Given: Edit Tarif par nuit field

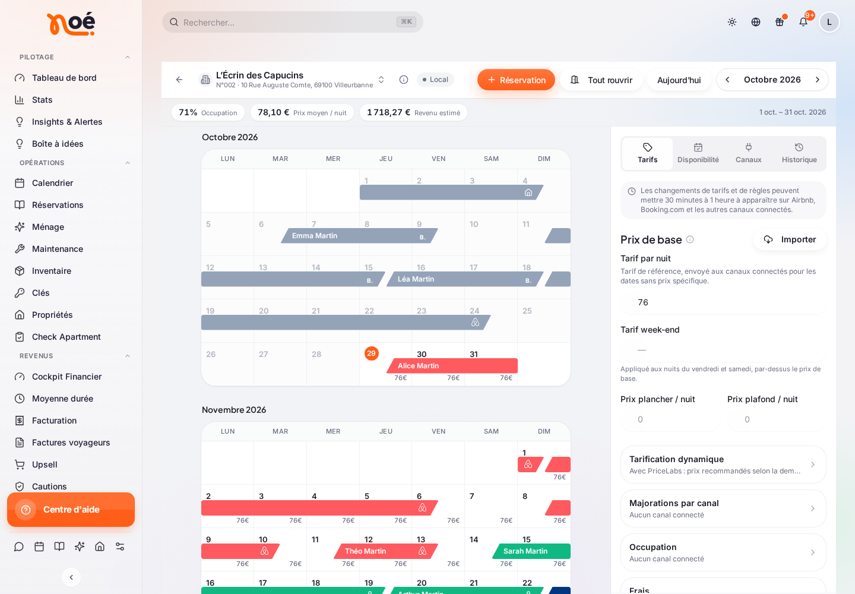Looking at the screenshot, I should [723, 302].
